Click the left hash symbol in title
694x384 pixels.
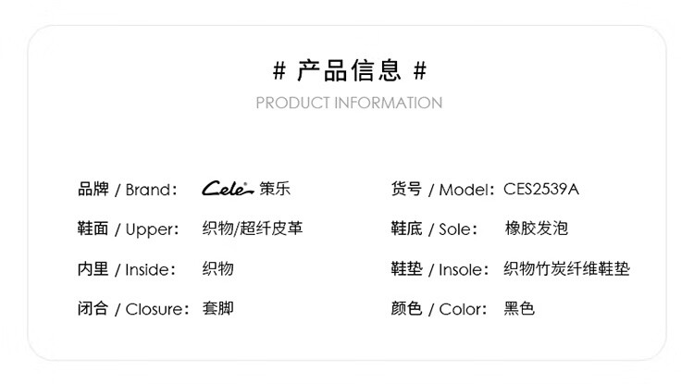click(x=279, y=70)
